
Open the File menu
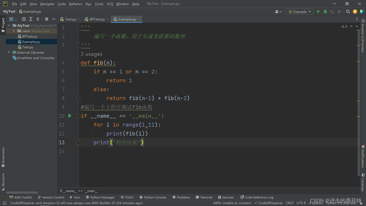pyautogui.click(x=14, y=4)
